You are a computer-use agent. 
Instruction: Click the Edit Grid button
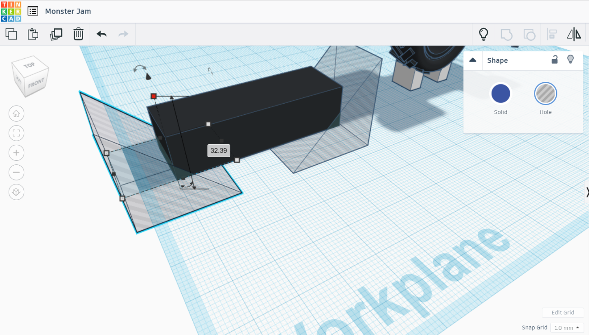point(563,312)
